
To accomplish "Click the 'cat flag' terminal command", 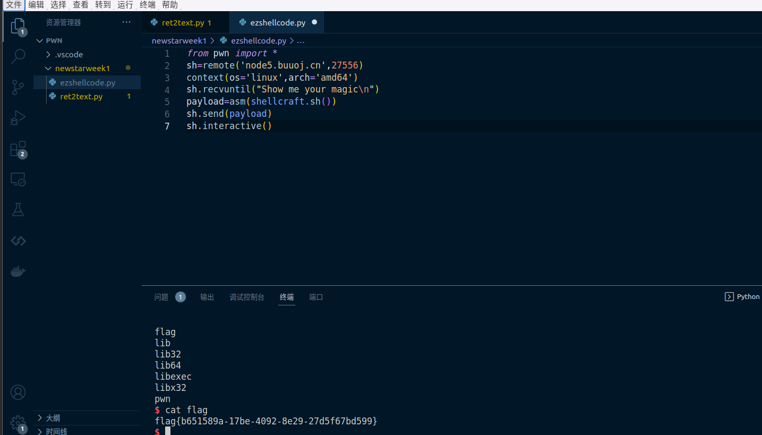I will [x=186, y=410].
